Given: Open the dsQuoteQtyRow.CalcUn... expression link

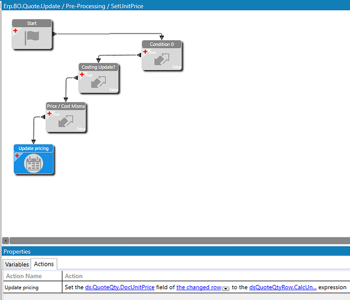Looking at the screenshot, I should tap(283, 287).
